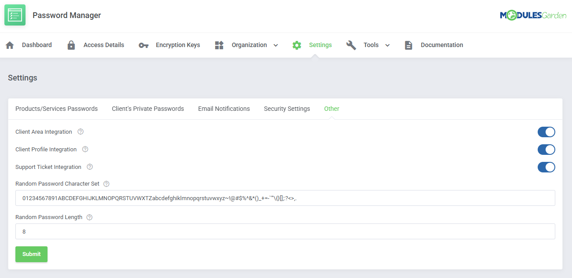The width and height of the screenshot is (572, 278).
Task: Click help icon beside Client Area Integration
Action: coord(81,132)
